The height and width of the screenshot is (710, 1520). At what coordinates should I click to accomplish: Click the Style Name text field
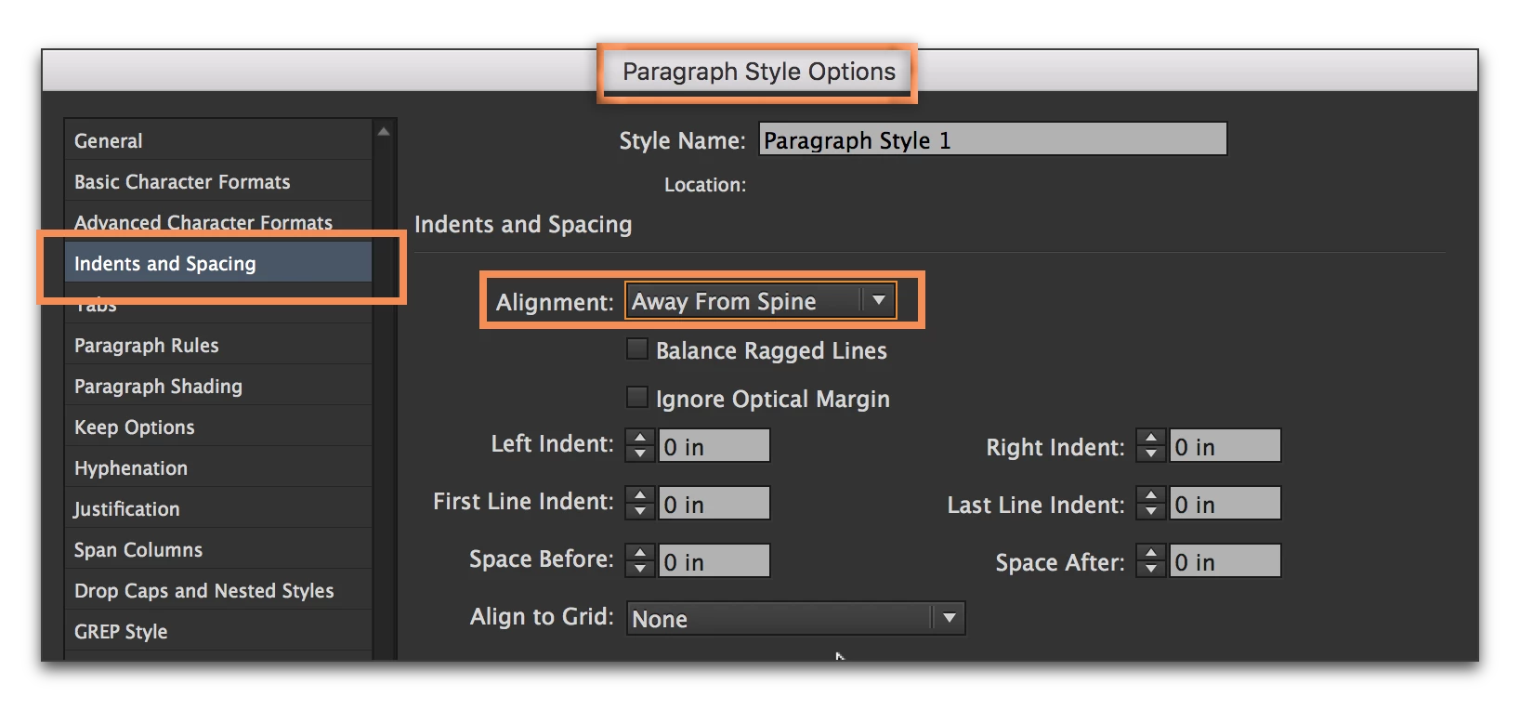click(992, 140)
